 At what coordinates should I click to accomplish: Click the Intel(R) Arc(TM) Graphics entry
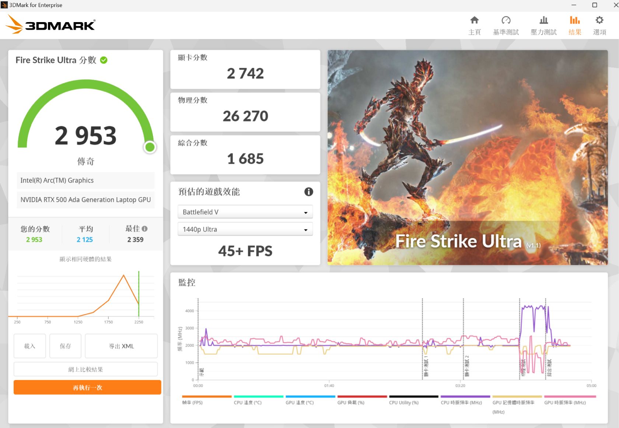tap(85, 180)
